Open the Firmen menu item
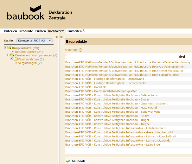Image resolution: width=192 pixels, height=164 pixels. (41, 31)
